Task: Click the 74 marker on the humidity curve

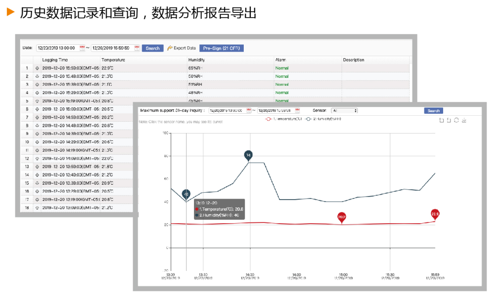Action: [248, 155]
